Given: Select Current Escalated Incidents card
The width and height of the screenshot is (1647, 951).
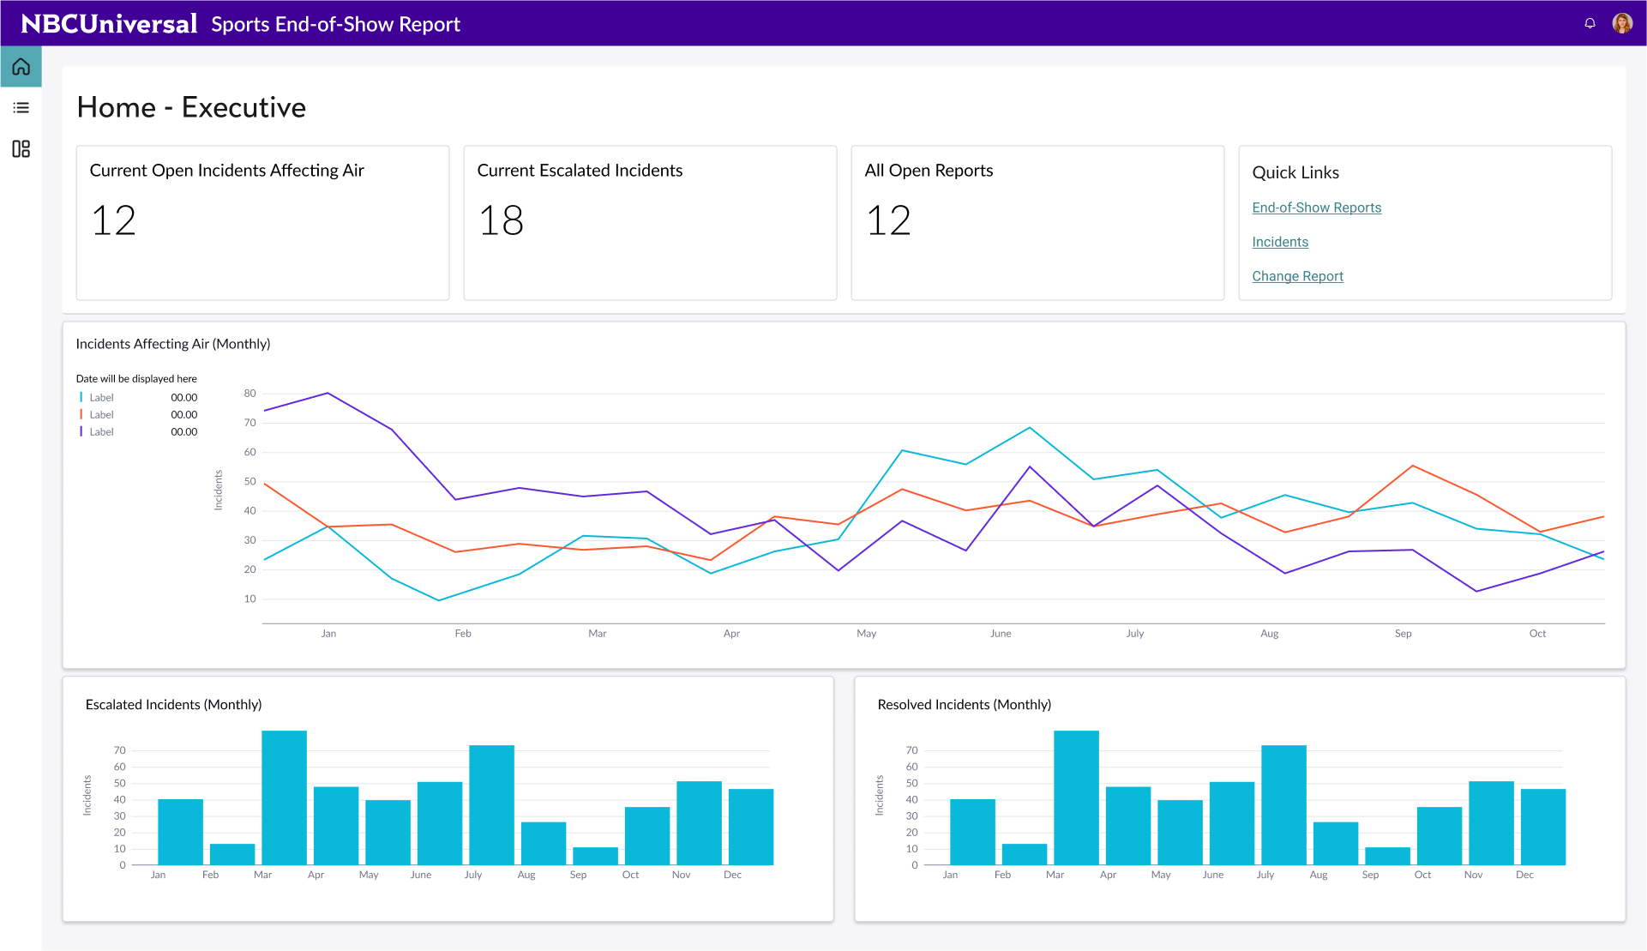Looking at the screenshot, I should point(650,223).
